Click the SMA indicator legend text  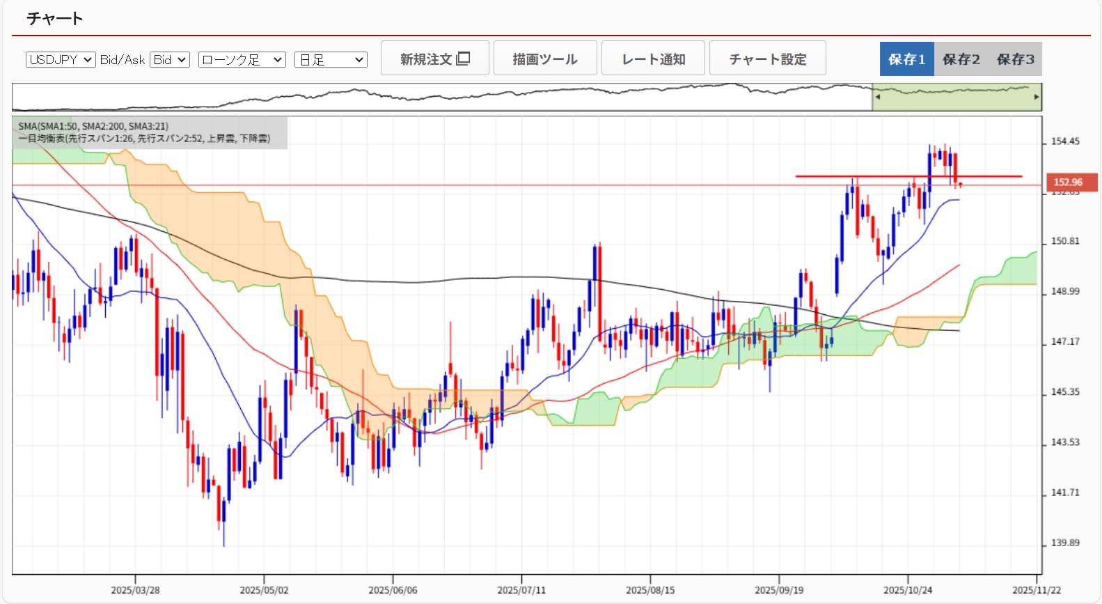click(x=93, y=126)
